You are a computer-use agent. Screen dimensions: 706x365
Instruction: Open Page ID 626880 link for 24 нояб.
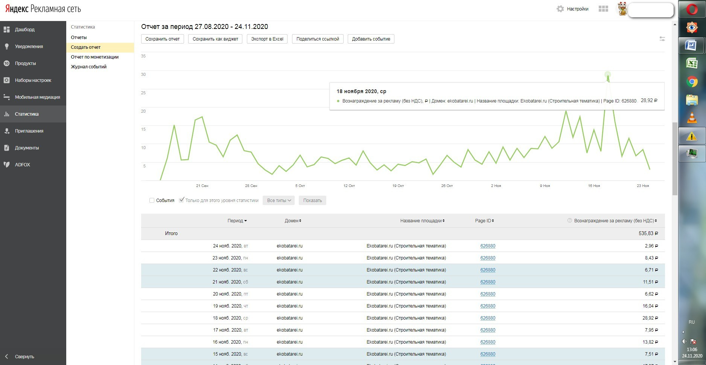coord(488,246)
